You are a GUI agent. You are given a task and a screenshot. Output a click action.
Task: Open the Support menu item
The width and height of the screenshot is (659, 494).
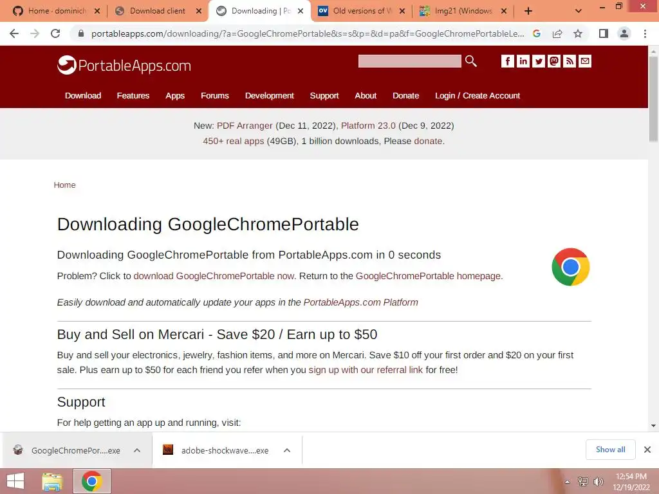click(x=324, y=96)
